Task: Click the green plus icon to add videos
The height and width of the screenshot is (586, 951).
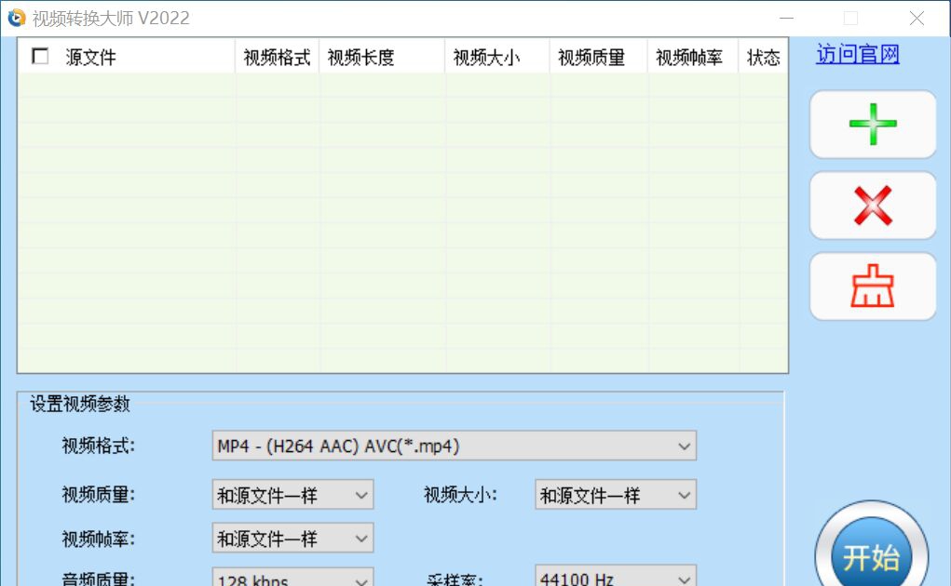Action: tap(872, 124)
